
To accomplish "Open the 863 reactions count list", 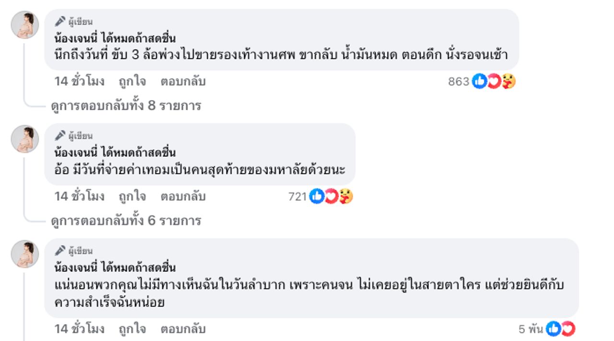I will (459, 82).
